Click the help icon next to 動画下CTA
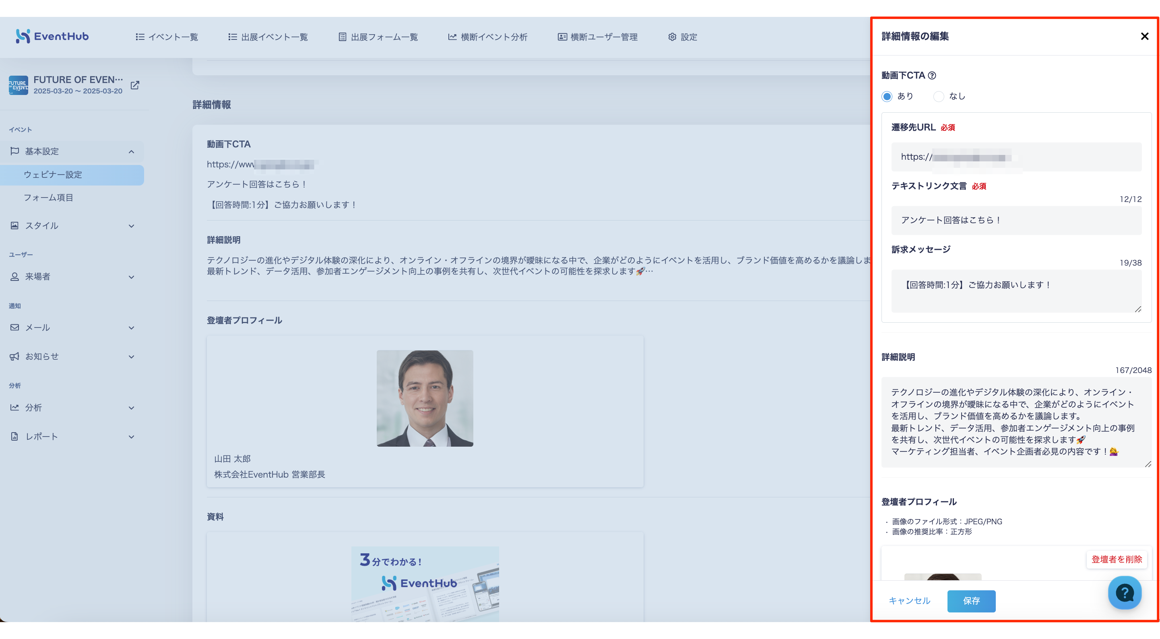The image size is (1160, 639). coord(932,76)
